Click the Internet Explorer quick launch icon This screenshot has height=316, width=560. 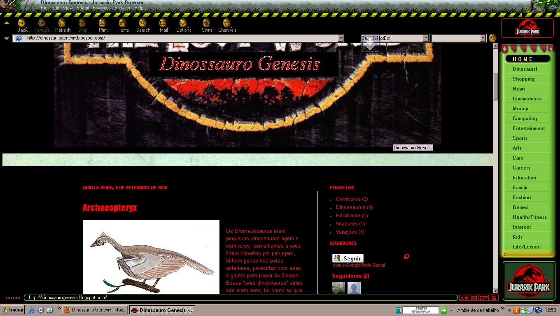(31, 310)
